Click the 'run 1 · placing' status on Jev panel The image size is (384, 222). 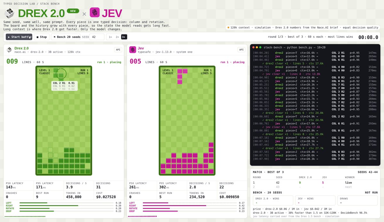[232, 62]
